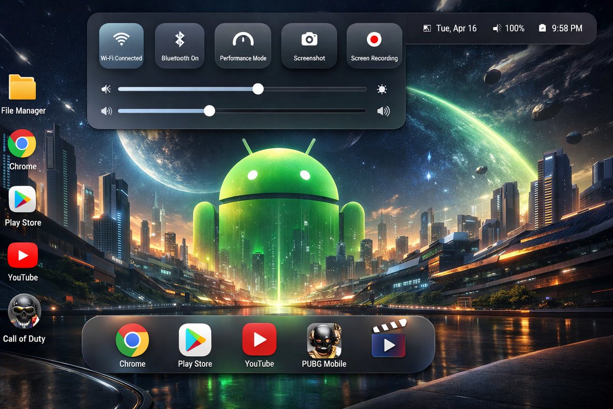The image size is (613, 409).
Task: Click the picture icon beside the date
Action: (428, 29)
